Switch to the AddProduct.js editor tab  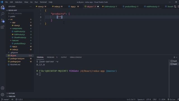(x=152, y=6)
